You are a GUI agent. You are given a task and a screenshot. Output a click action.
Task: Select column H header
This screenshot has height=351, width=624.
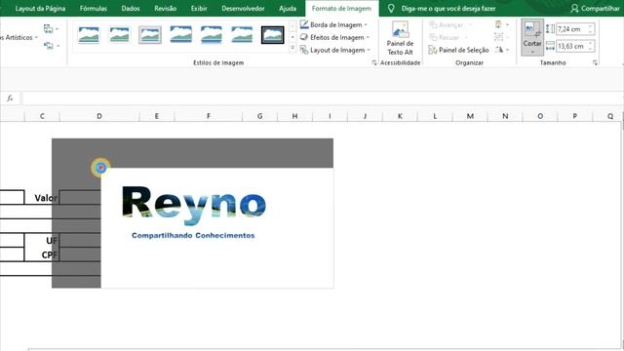[294, 116]
